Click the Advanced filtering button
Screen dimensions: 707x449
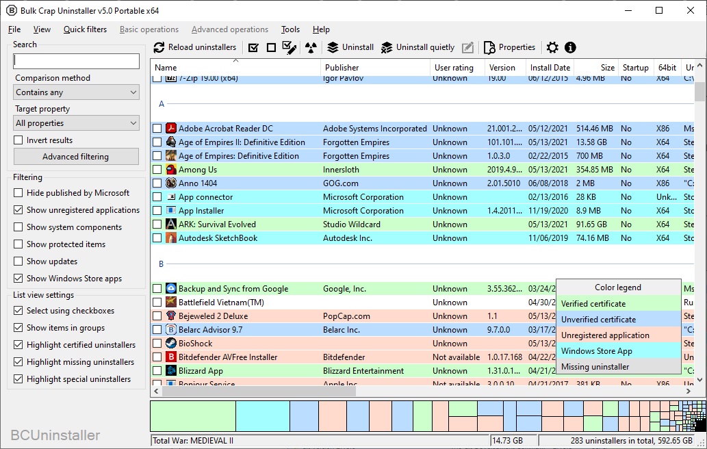pyautogui.click(x=76, y=157)
